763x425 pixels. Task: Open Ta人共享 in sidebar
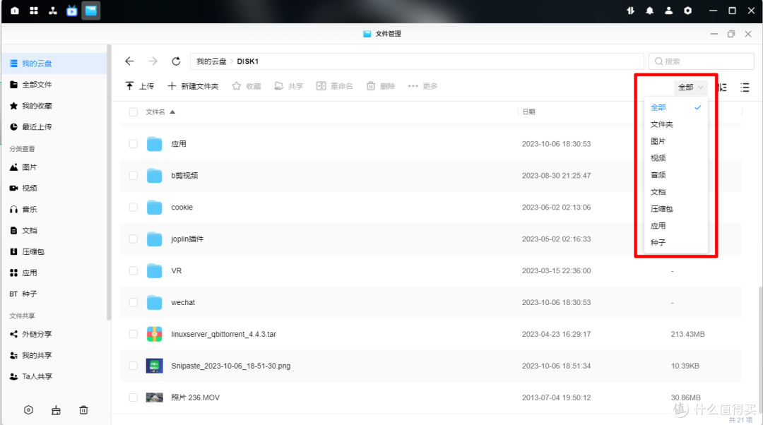pos(54,377)
